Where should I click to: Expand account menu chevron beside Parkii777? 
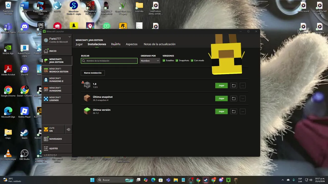click(69, 37)
